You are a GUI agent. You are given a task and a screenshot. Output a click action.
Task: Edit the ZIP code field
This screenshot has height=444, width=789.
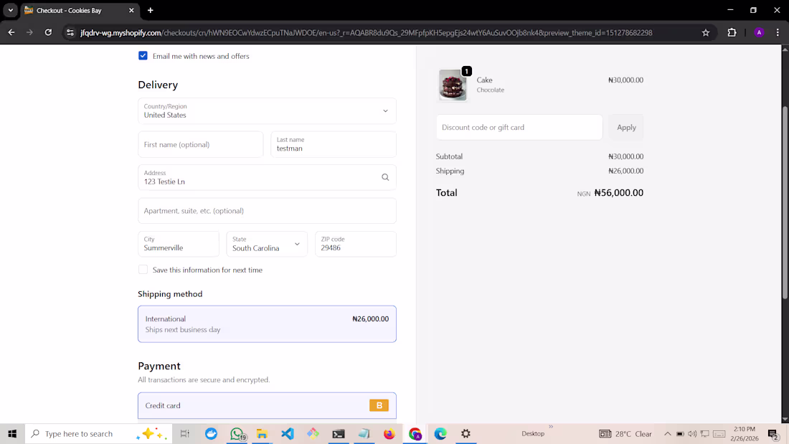(x=355, y=244)
